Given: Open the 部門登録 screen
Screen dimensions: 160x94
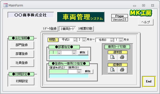Looking at the screenshot, I should coord(22,45).
